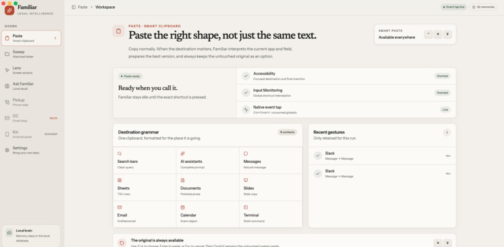Click the Familiar app logo icon
504x247 pixels.
click(x=9, y=10)
